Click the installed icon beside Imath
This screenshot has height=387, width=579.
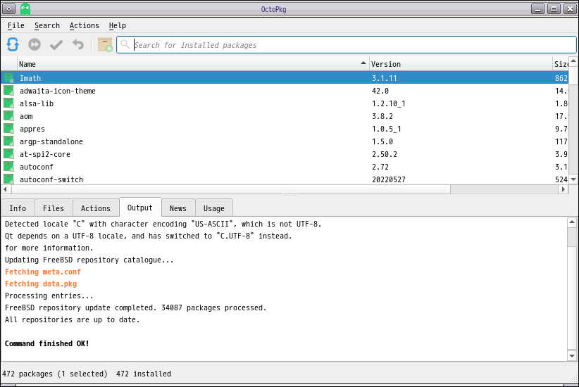click(9, 78)
